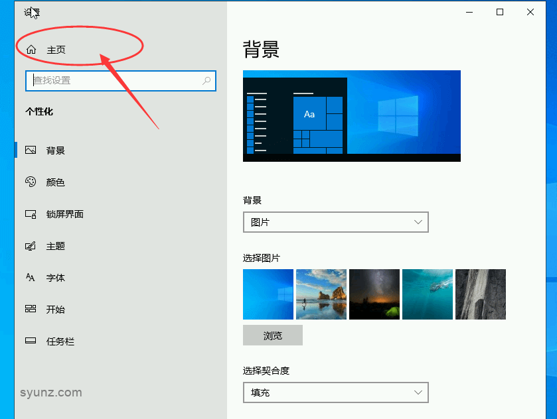Click the 字体 font icon
Image resolution: width=557 pixels, height=419 pixels.
point(31,277)
